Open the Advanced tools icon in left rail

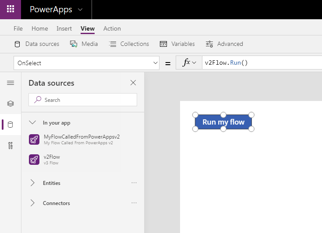click(x=11, y=146)
